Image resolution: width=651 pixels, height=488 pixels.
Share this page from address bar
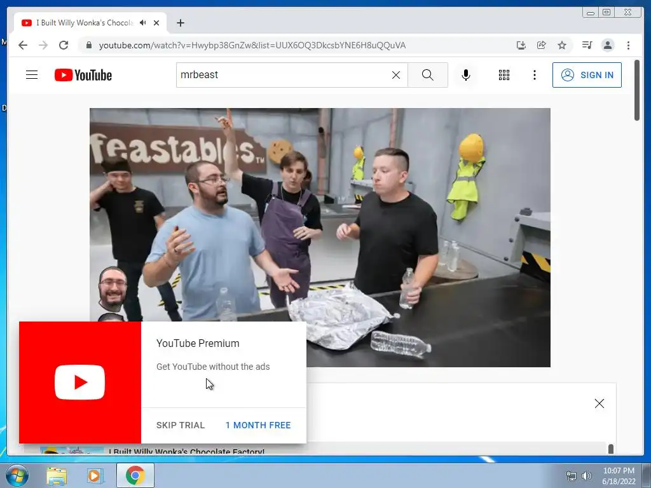click(542, 45)
